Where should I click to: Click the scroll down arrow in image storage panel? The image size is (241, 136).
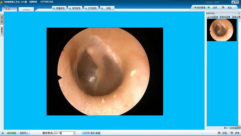[239, 125]
